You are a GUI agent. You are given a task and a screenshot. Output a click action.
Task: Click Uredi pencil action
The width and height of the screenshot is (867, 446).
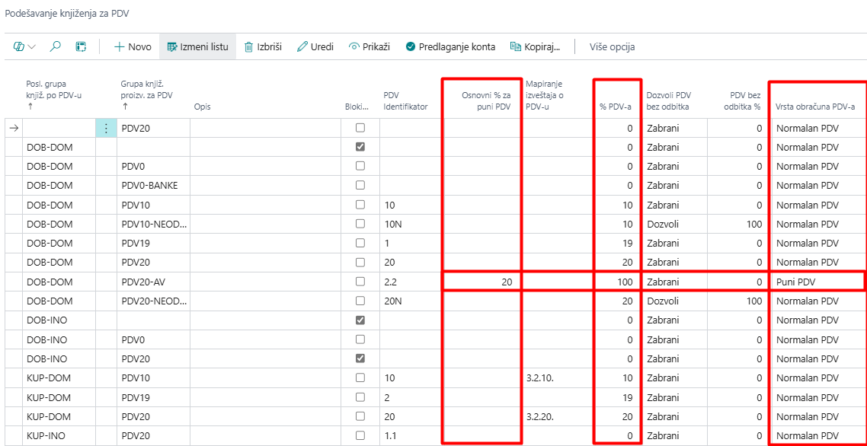[315, 46]
